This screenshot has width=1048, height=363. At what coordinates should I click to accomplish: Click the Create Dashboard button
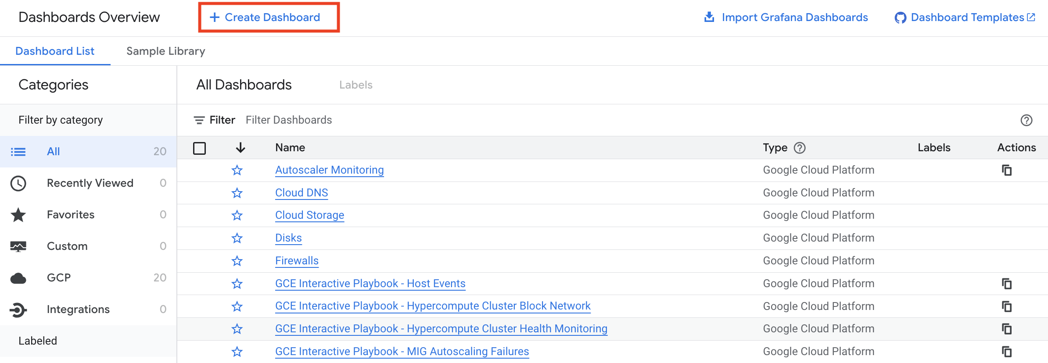coord(269,17)
